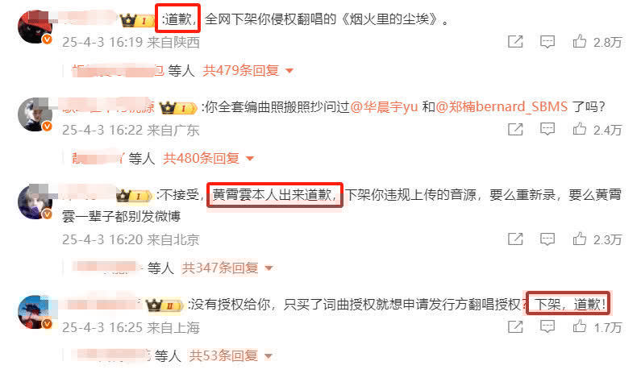The image size is (637, 378).
Task: Open the avatar of the 上海 commenter
Action: (x=35, y=312)
